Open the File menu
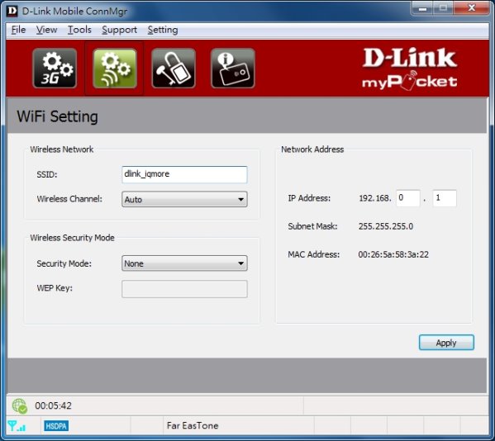Viewport: 495px width, 441px height. 19,30
